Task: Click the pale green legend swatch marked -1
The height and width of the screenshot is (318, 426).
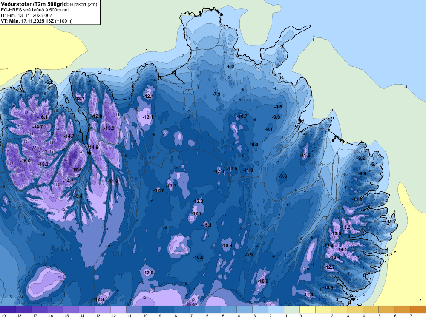Action: (x=292, y=309)
